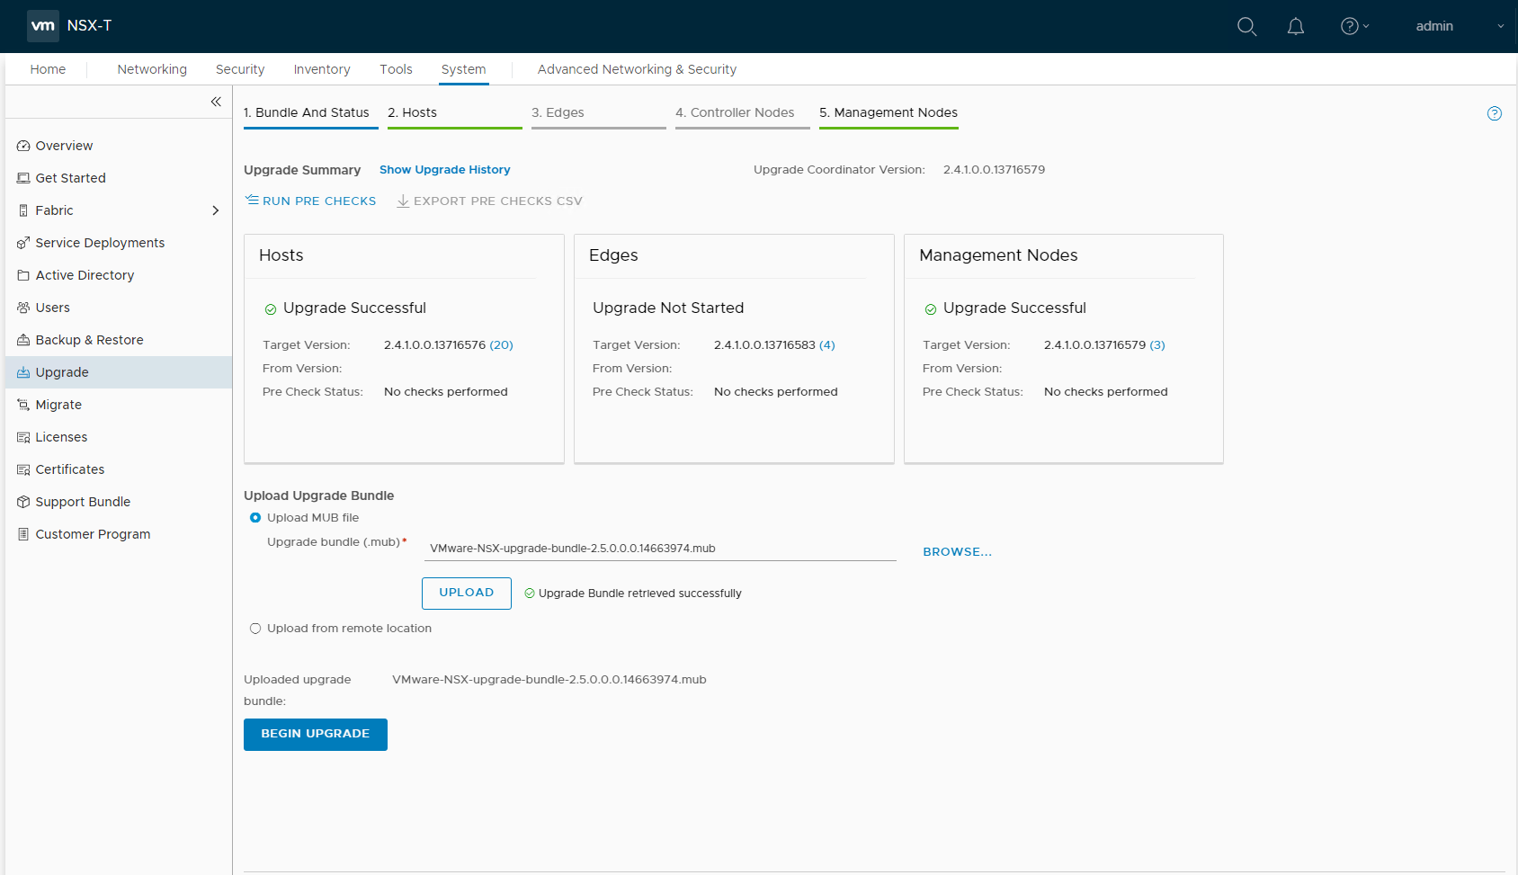This screenshot has width=1518, height=875.
Task: Click the Overview gauge icon in the sidebar
Action: (23, 146)
